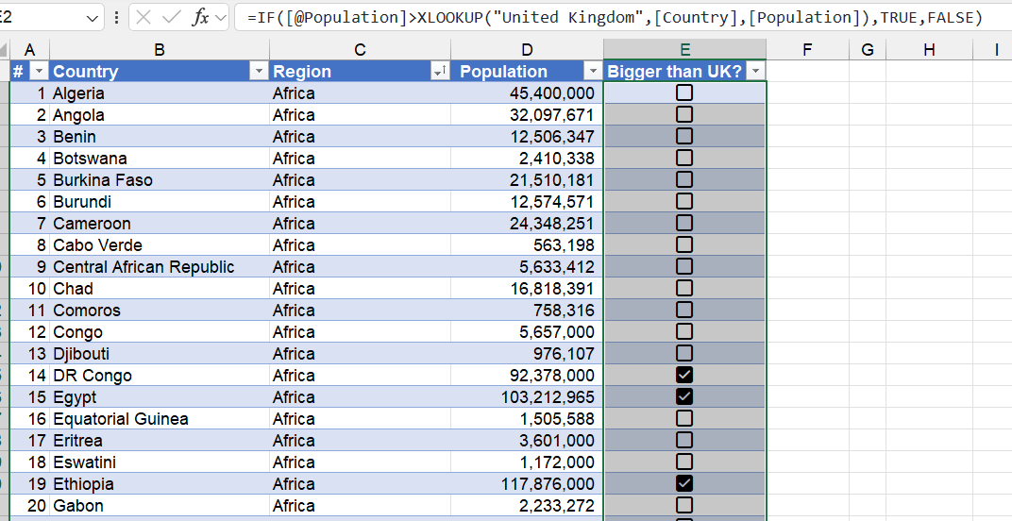Uncheck the Egypt checkbox

684,396
